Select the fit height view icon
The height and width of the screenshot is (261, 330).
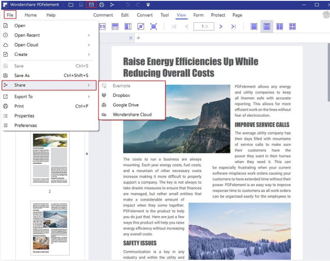[128, 27]
